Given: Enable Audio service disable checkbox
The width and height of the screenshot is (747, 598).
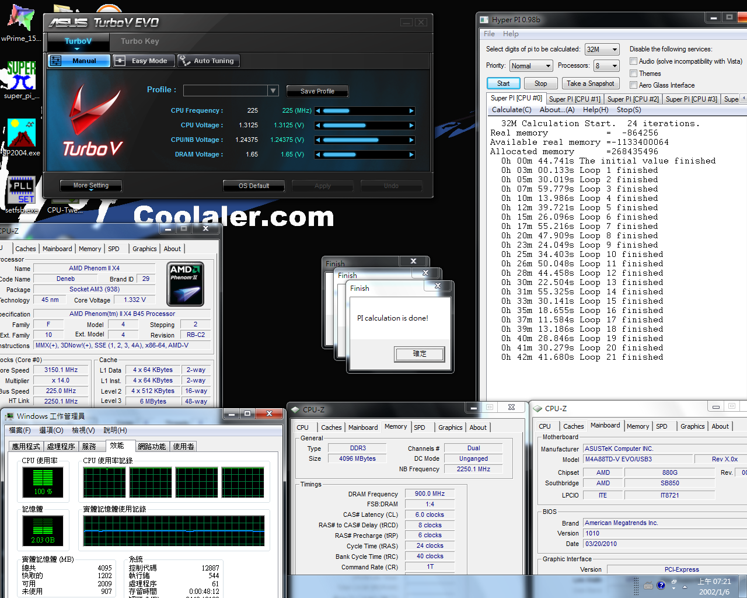Looking at the screenshot, I should (x=633, y=61).
